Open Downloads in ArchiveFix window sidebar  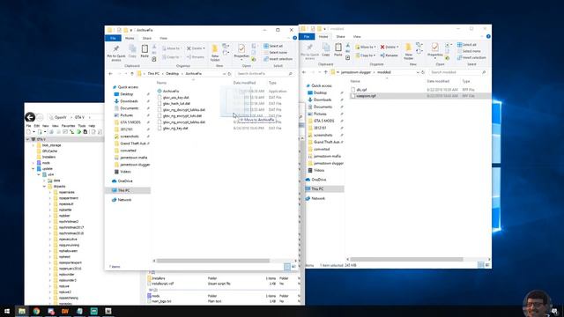pyautogui.click(x=129, y=101)
